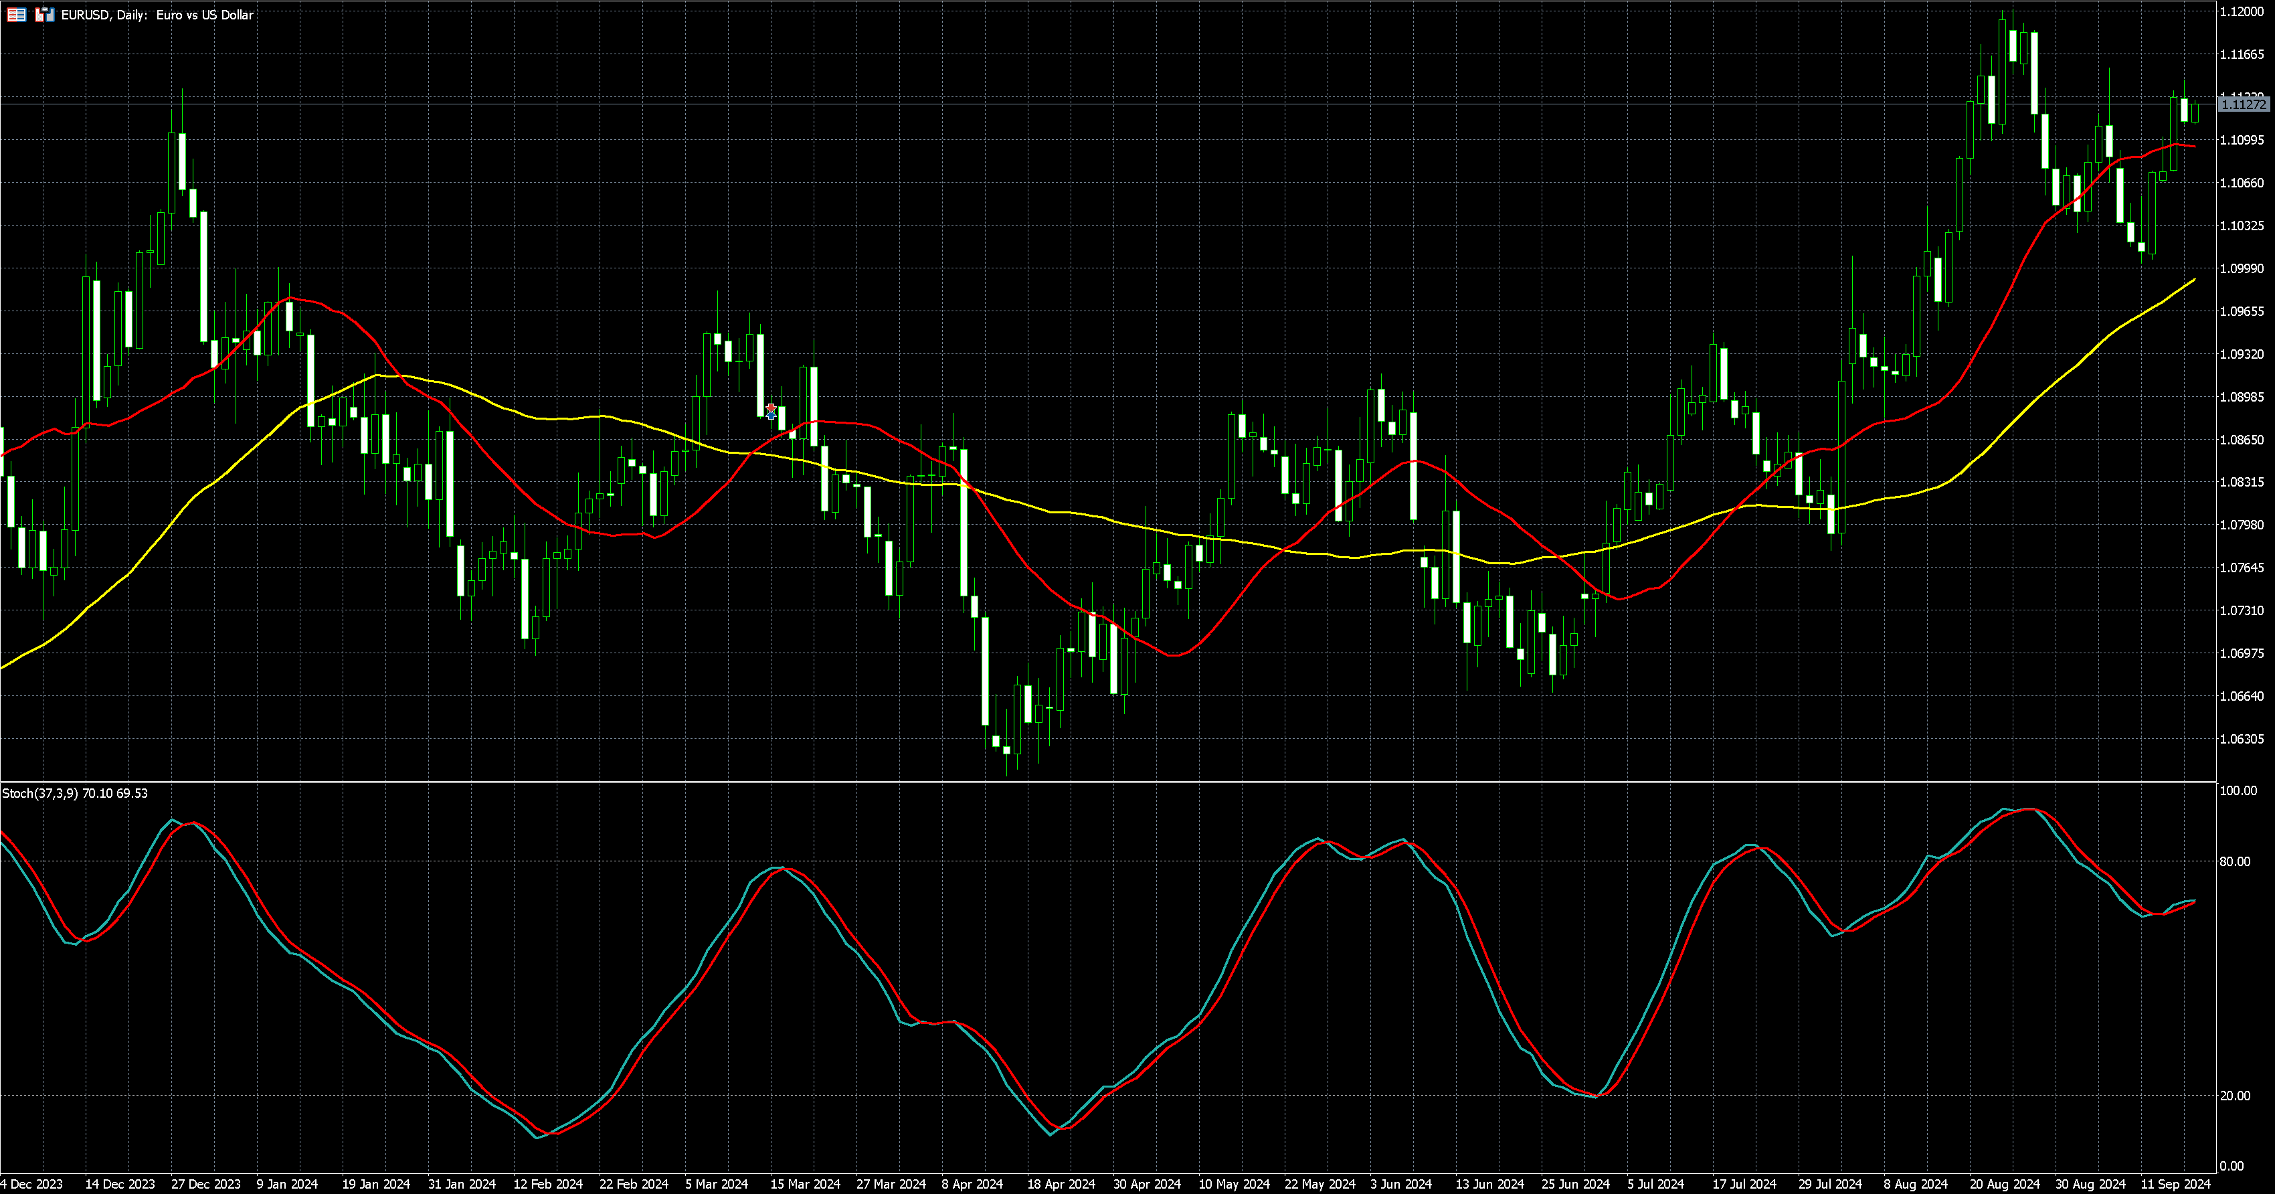This screenshot has height=1194, width=2275.
Task: Click the 0.00 stochastic scale label
Action: point(2231,1166)
